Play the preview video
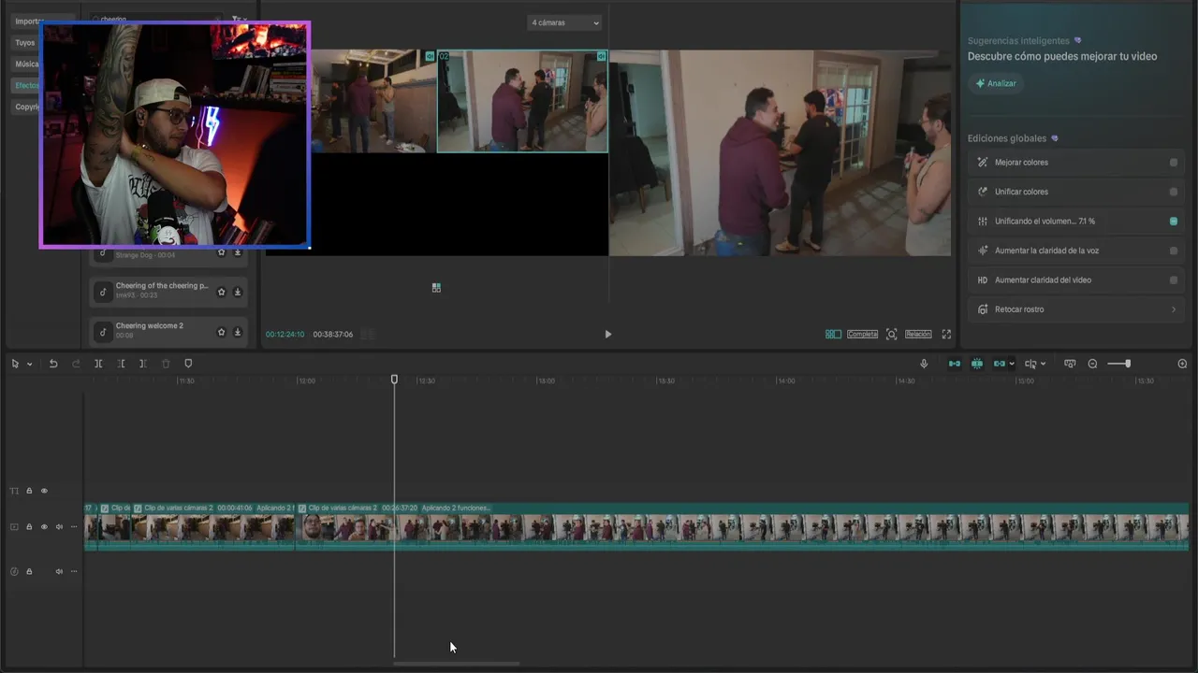Screen dimensions: 1198x673 (607, 335)
